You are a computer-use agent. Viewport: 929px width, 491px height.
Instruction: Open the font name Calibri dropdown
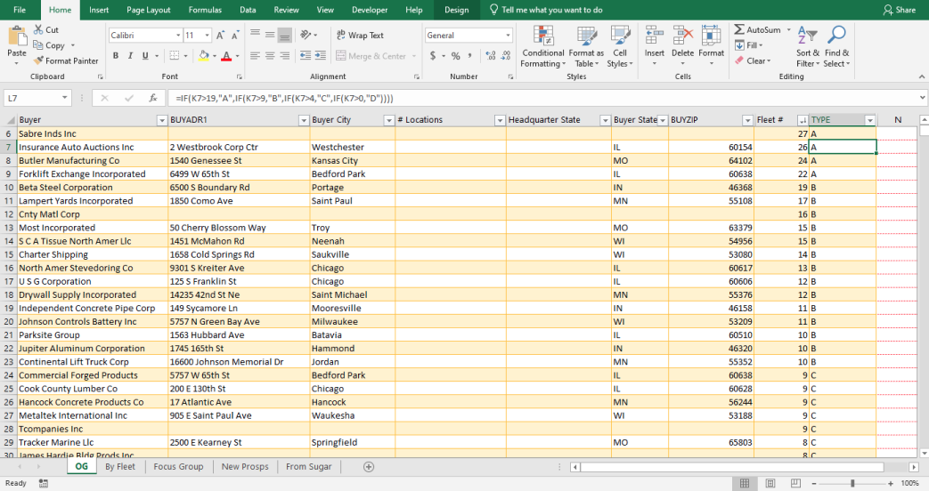[x=178, y=36]
